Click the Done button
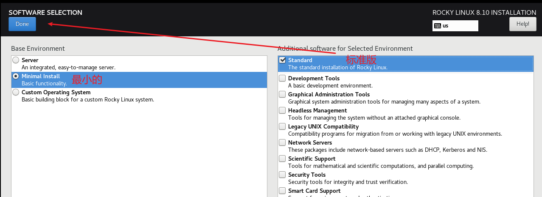The width and height of the screenshot is (542, 197). (22, 24)
